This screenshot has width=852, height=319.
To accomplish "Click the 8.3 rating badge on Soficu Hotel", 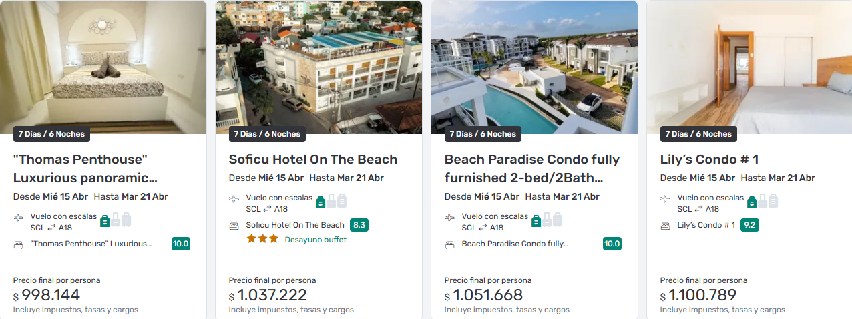I will (359, 225).
